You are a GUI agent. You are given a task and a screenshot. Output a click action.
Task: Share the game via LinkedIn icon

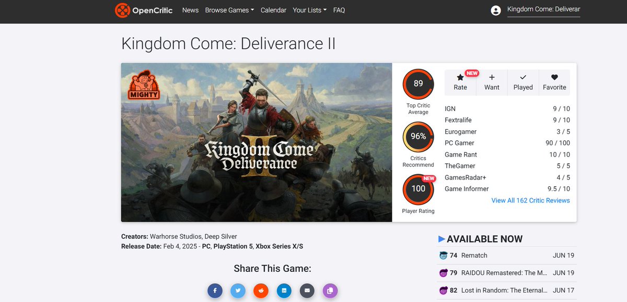284,291
